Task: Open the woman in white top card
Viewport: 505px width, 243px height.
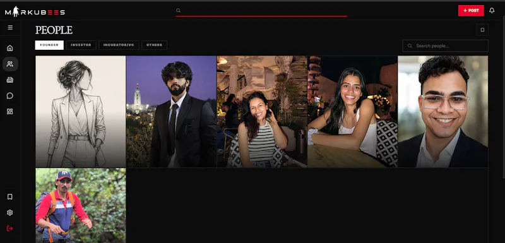Action: click(x=352, y=111)
